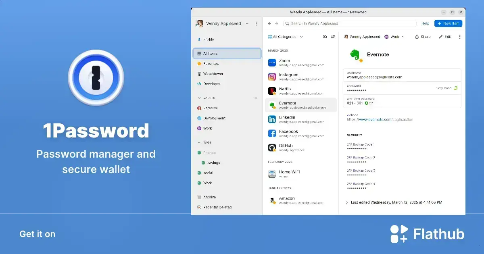Screen dimensions: 484x254
Task: Open the All Categories dropdown
Action: [x=285, y=37]
